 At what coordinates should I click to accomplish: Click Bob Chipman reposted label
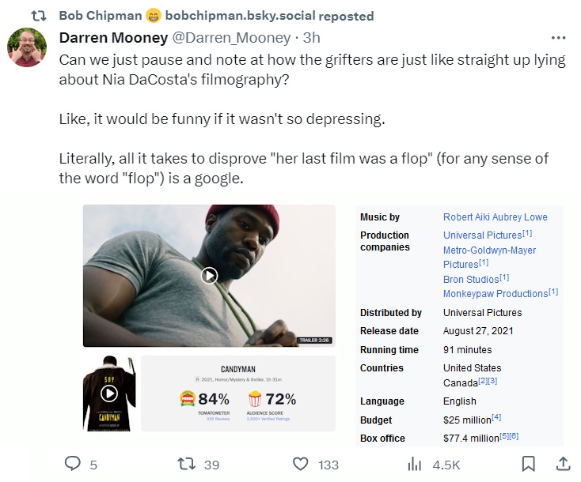[216, 16]
